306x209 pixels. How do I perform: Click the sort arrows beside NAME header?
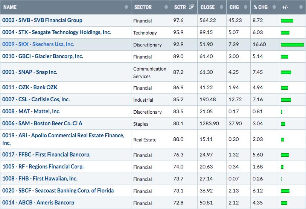[126, 8]
